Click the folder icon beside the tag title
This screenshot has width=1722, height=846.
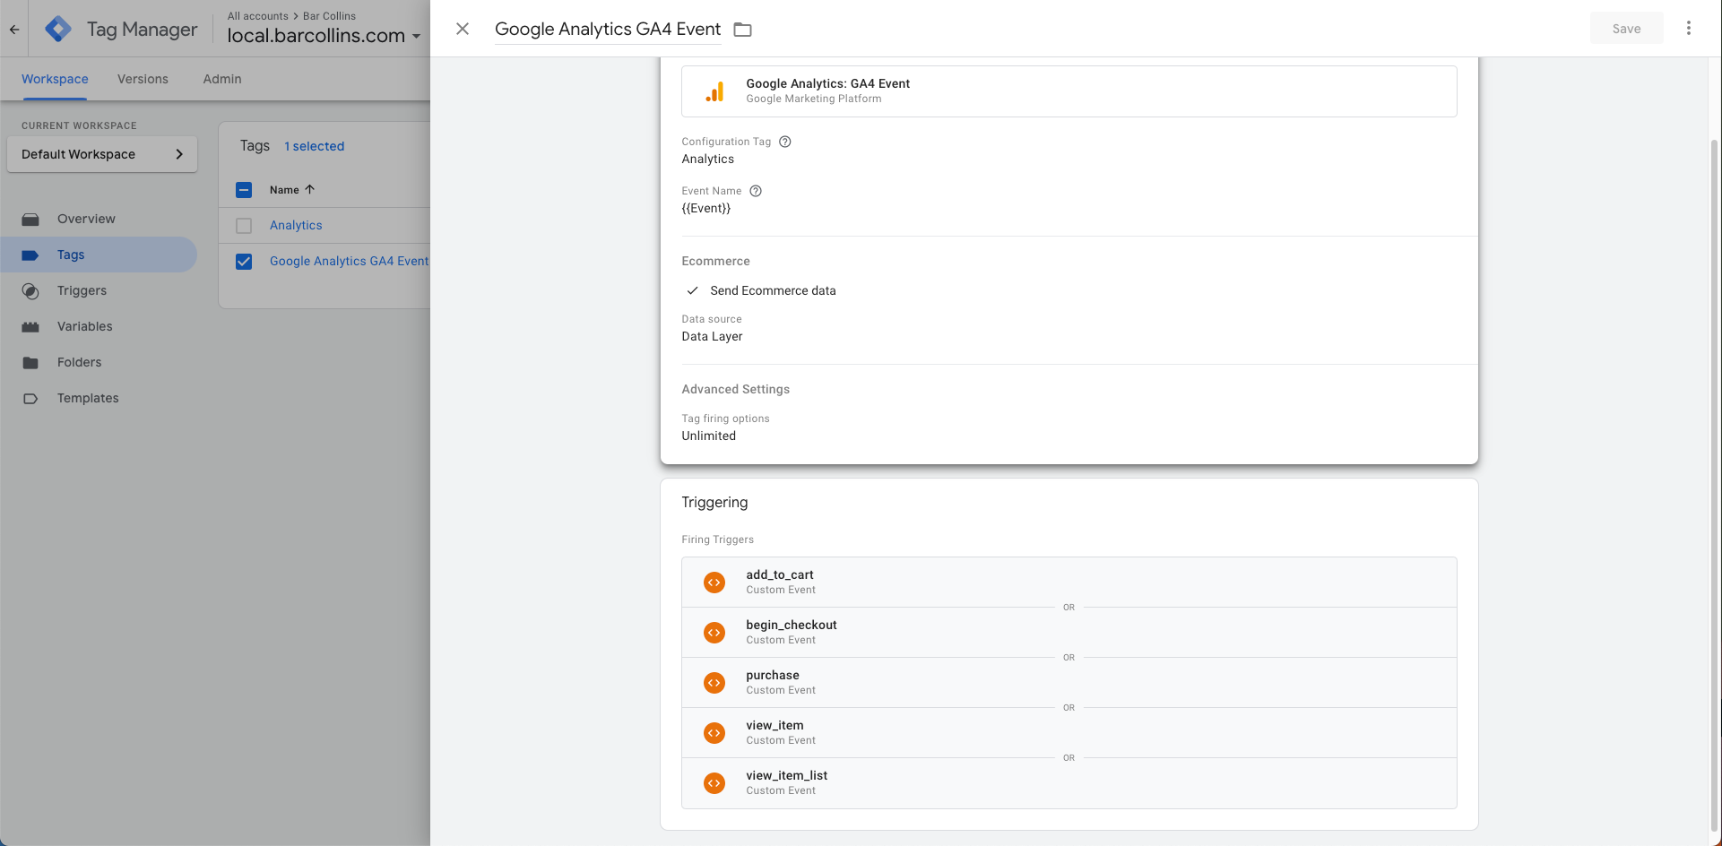742,30
